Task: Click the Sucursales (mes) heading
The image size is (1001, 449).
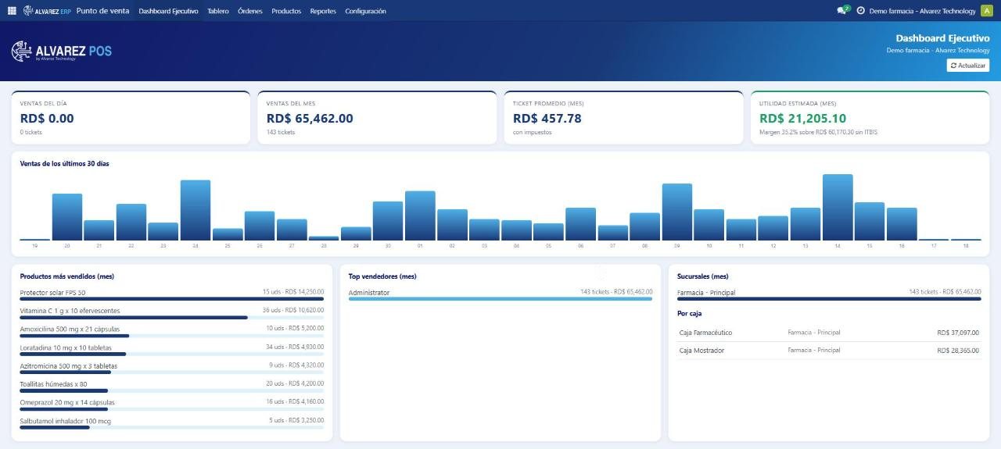Action: coord(702,276)
